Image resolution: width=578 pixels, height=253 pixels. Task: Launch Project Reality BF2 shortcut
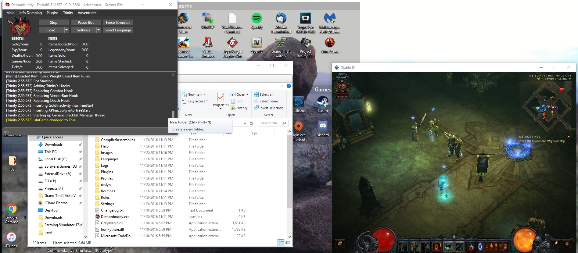pyautogui.click(x=305, y=48)
